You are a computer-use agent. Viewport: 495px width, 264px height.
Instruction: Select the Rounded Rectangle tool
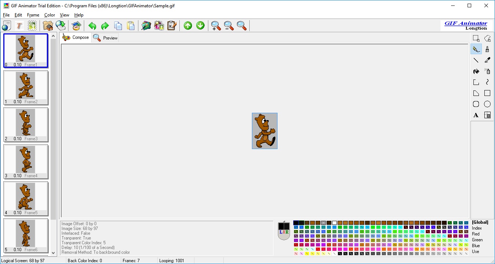coord(476,104)
